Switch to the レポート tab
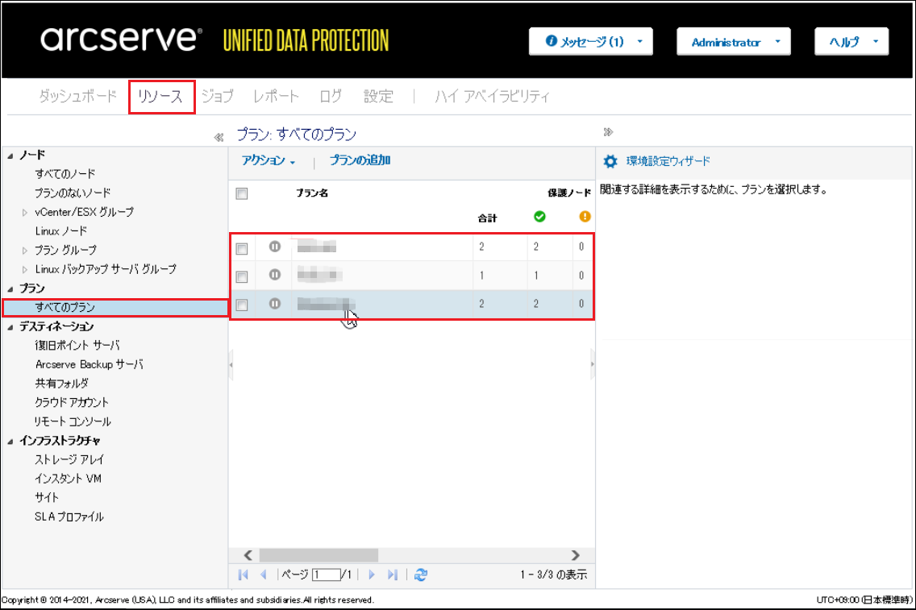Viewport: 916px width, 610px height. pos(276,96)
